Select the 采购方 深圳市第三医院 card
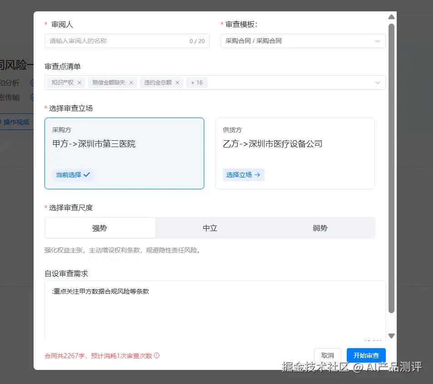 point(124,153)
